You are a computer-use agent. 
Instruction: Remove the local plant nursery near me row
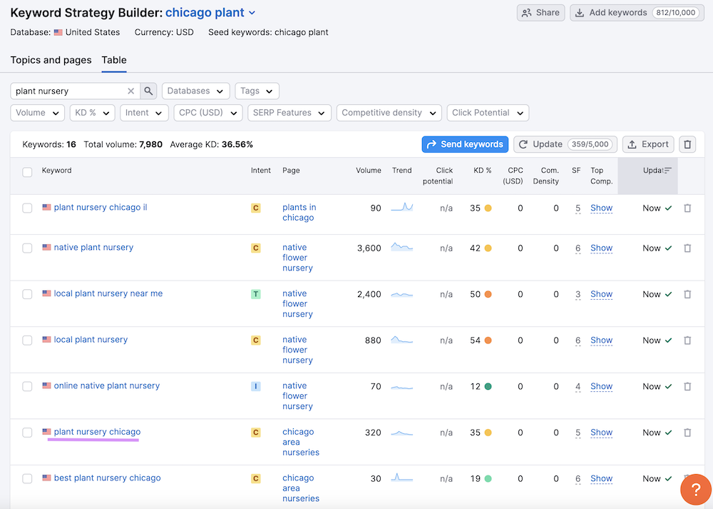pos(687,294)
